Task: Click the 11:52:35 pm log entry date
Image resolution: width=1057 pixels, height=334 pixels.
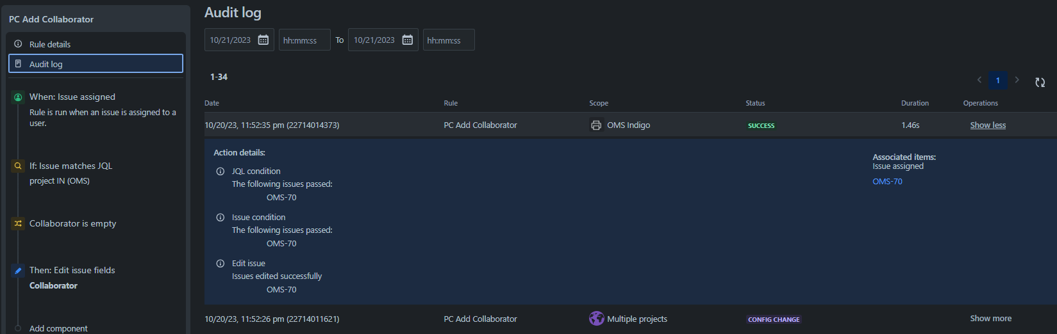Action: [272, 125]
